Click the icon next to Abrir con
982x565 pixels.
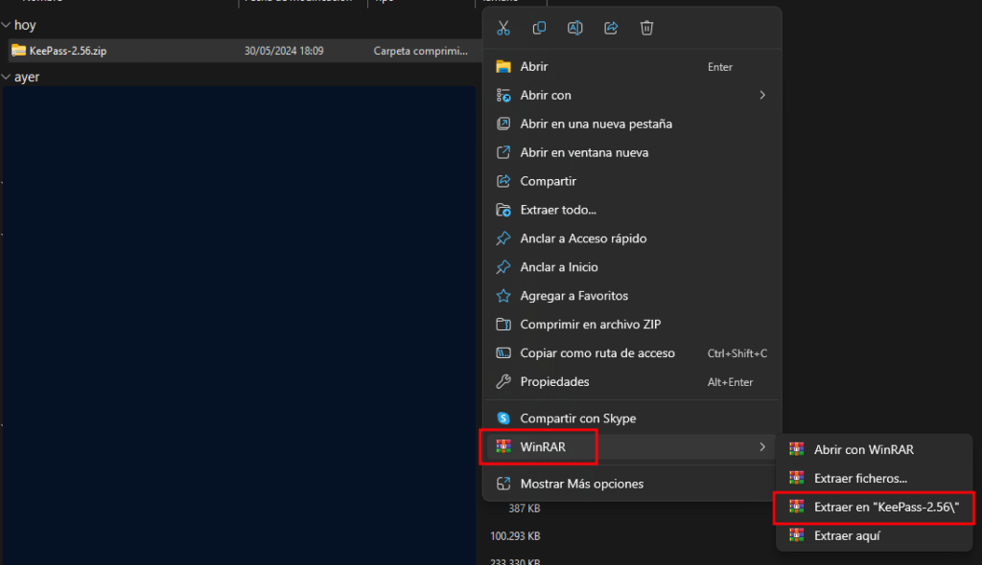pos(503,95)
